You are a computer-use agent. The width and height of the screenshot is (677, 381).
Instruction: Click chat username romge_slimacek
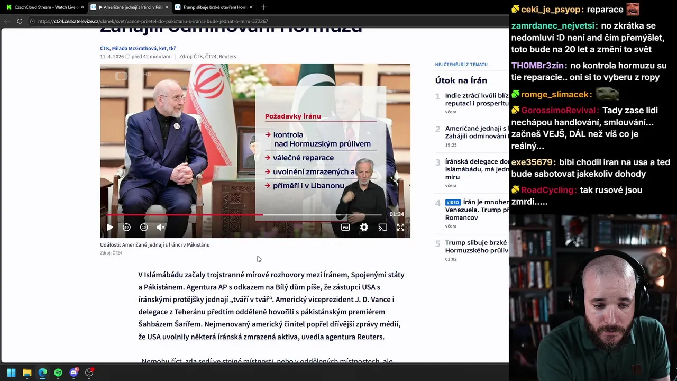pos(555,94)
